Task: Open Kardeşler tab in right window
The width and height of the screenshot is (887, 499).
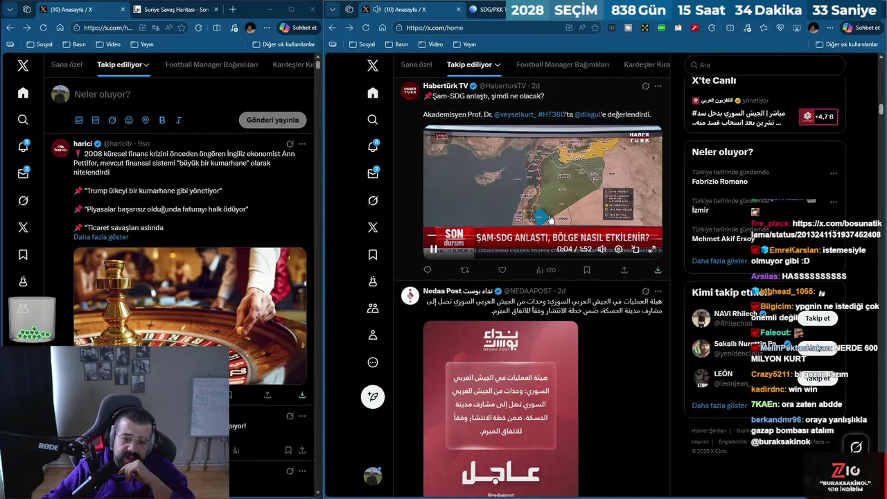Action: point(647,64)
